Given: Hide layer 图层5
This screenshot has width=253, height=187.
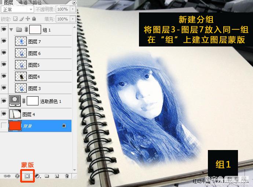Looking at the screenshot, I should click(x=4, y=64).
